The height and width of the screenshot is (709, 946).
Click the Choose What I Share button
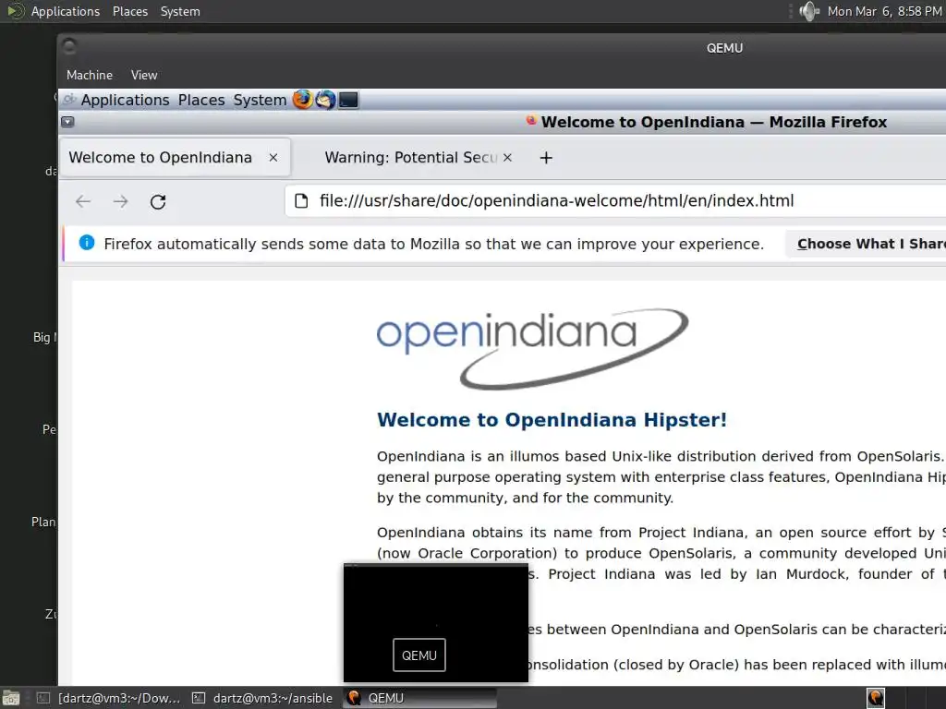[866, 244]
